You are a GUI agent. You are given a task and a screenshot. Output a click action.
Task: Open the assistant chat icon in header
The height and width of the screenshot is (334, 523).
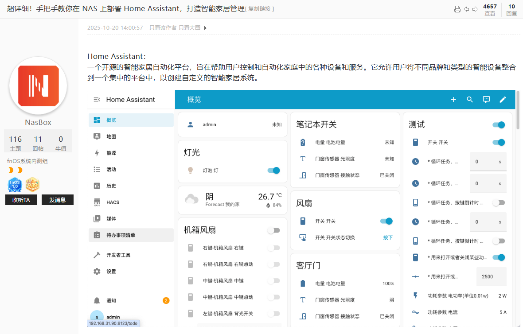486,100
